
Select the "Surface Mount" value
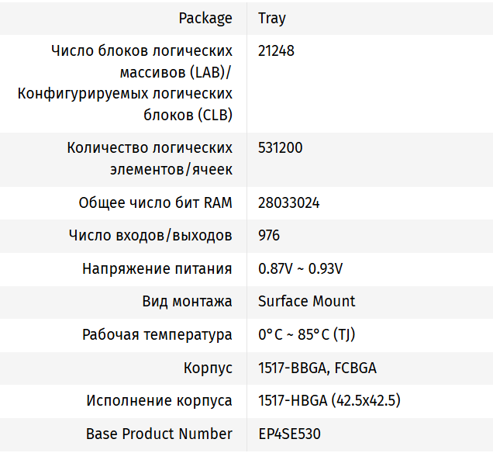306,301
